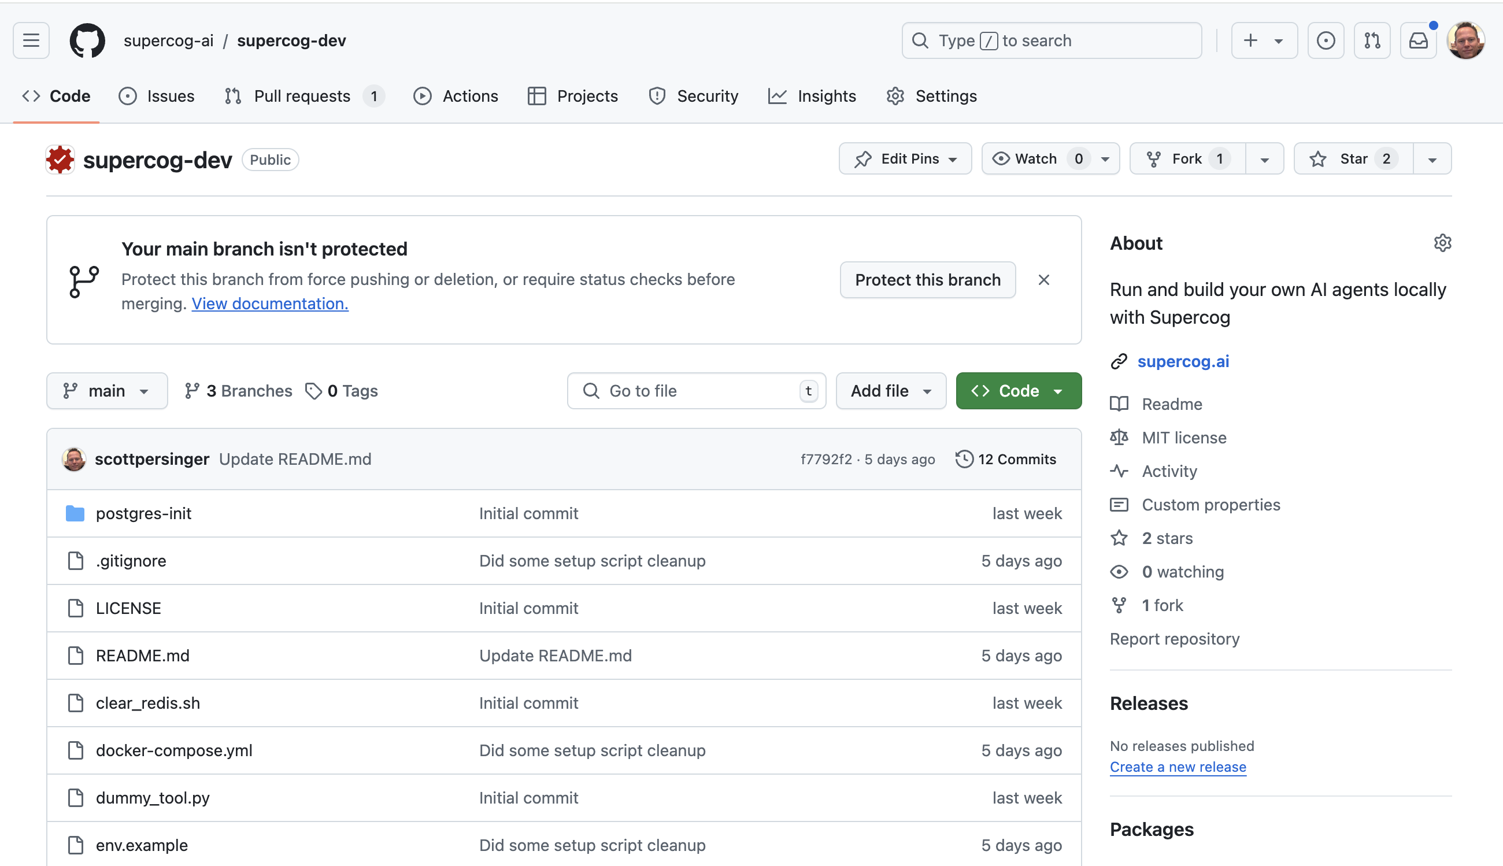
Task: Click the commit history clock icon
Action: pos(964,459)
